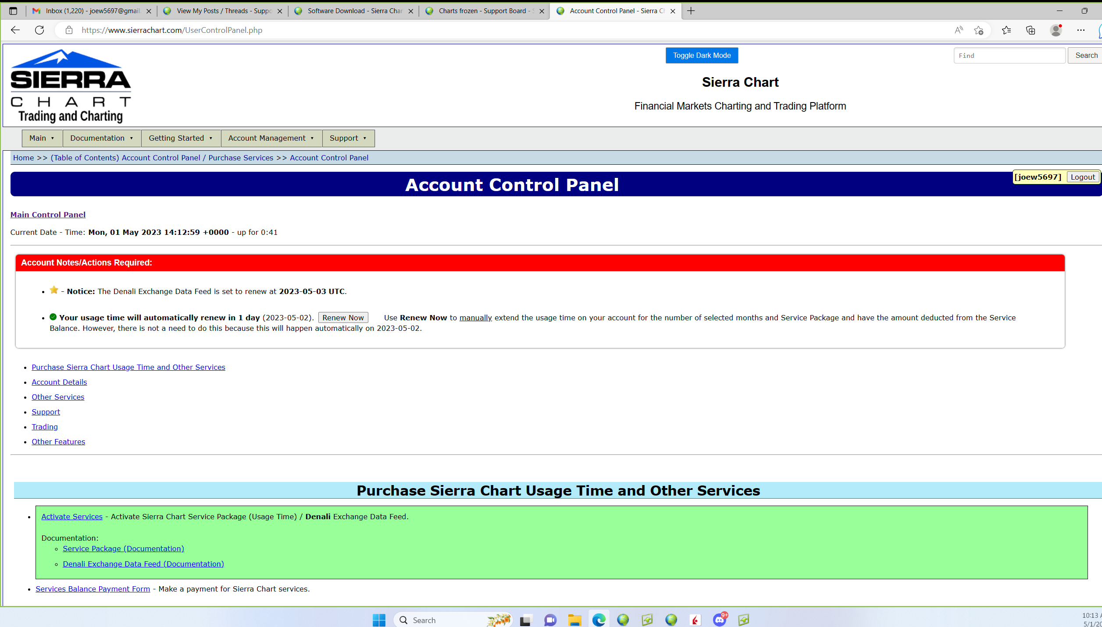Open the Windows Start menu icon
Image resolution: width=1102 pixels, height=627 pixels.
[x=379, y=620]
